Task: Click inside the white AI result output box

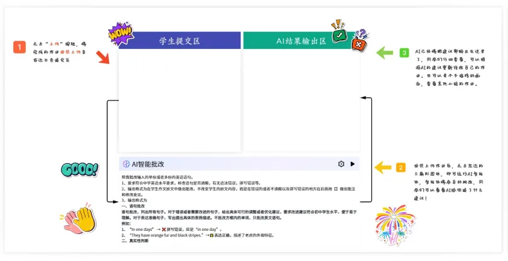Action: click(x=301, y=100)
